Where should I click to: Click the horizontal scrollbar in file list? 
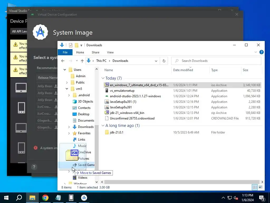[181, 182]
